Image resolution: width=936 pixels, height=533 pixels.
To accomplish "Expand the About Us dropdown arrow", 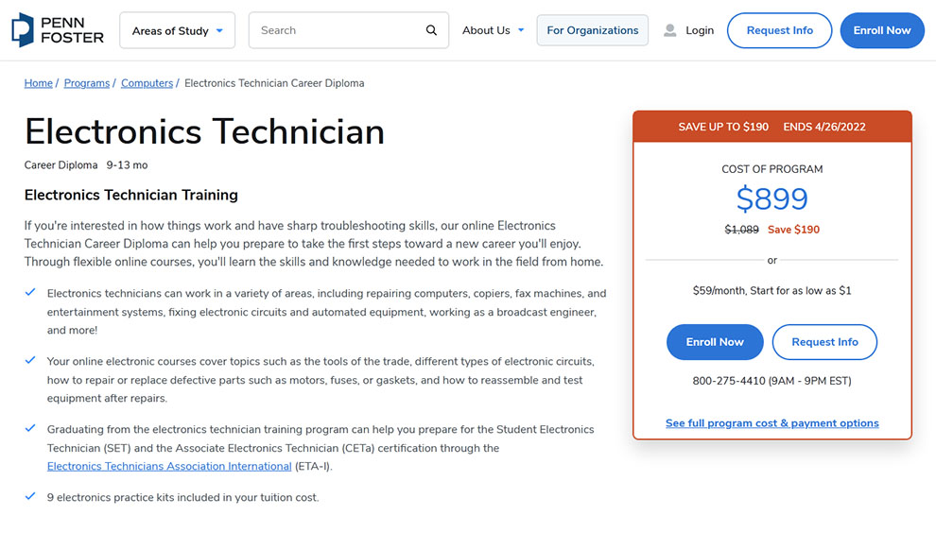I will tap(521, 30).
